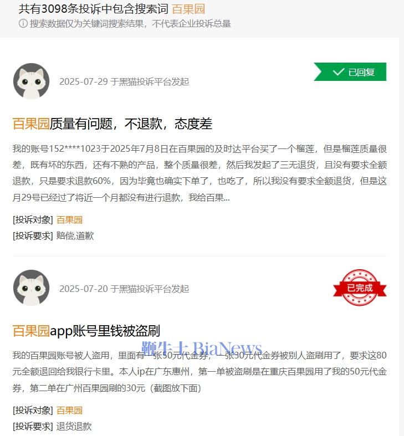Click the 退货退款 complaint request text

[74, 426]
